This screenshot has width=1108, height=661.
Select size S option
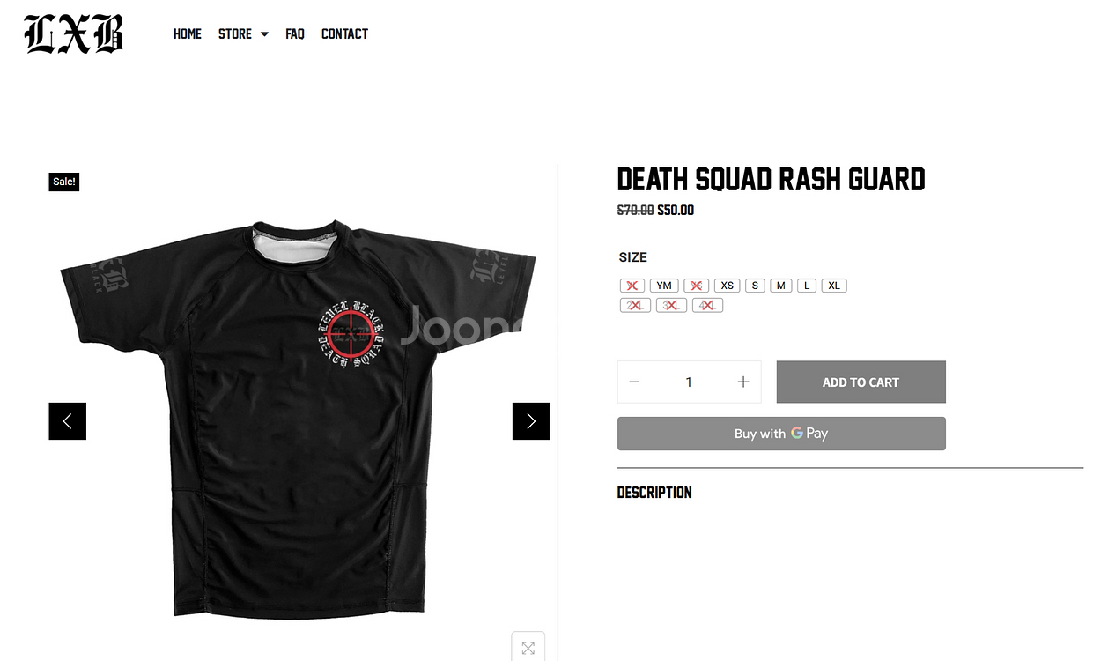pyautogui.click(x=755, y=286)
